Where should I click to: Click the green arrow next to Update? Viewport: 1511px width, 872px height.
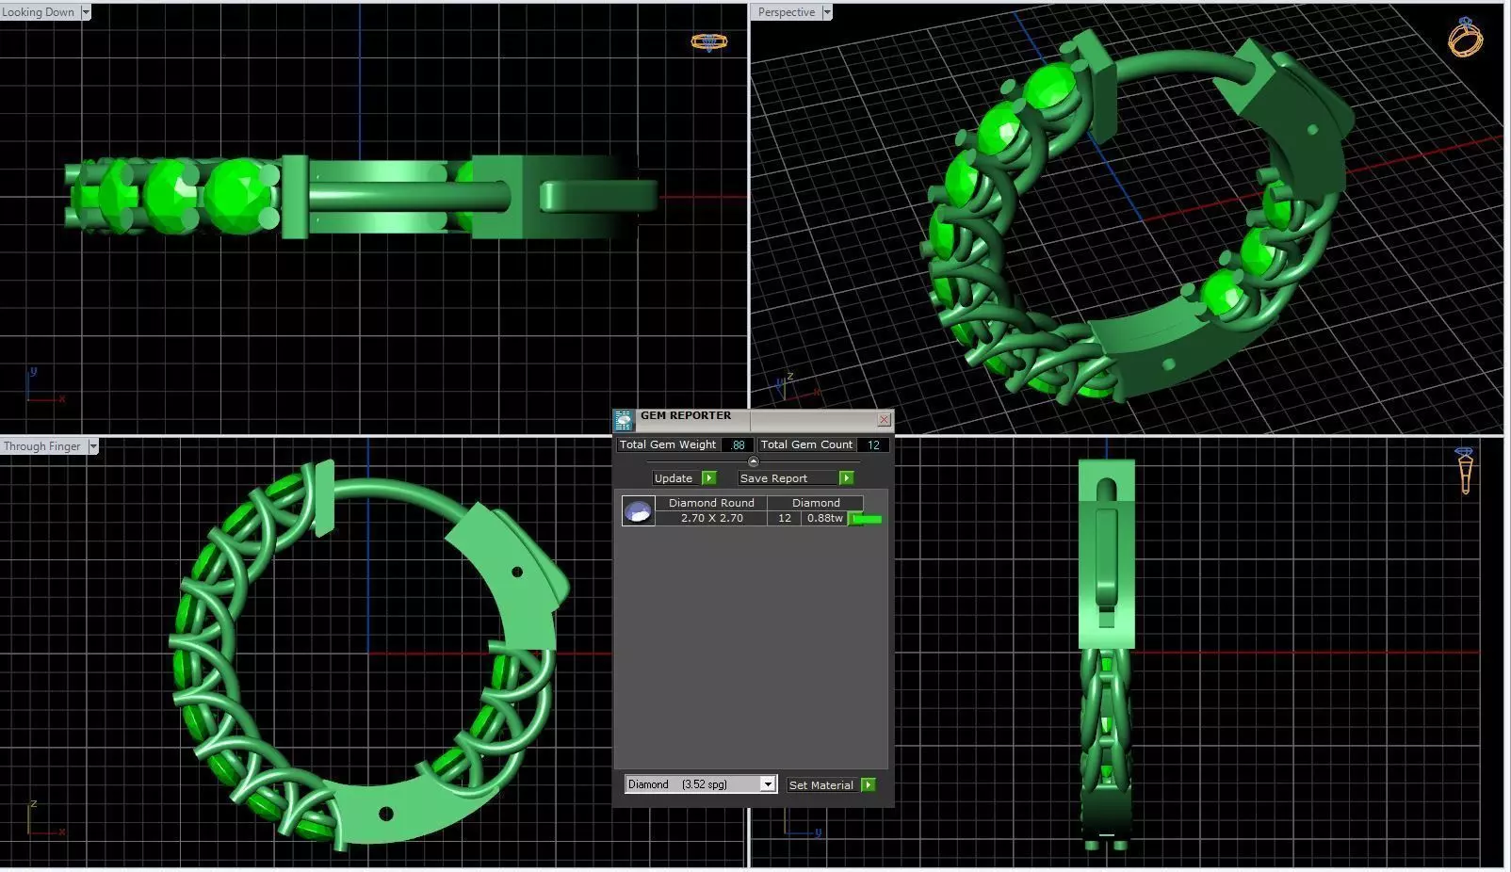coord(709,478)
